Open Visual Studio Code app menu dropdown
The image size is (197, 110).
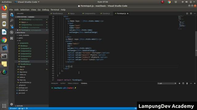tap(27, 2)
